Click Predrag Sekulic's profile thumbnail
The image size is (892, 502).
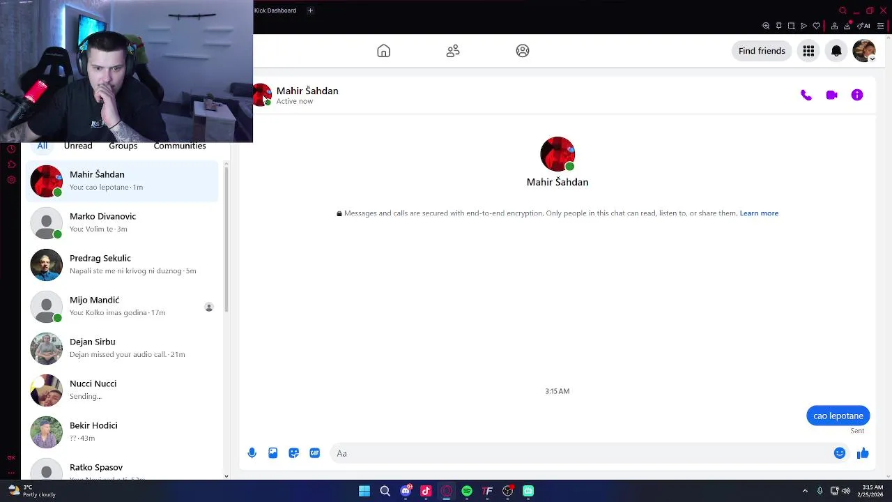coord(47,265)
